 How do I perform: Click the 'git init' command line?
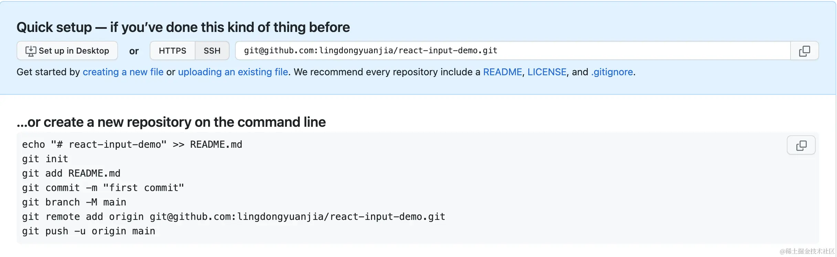point(45,159)
